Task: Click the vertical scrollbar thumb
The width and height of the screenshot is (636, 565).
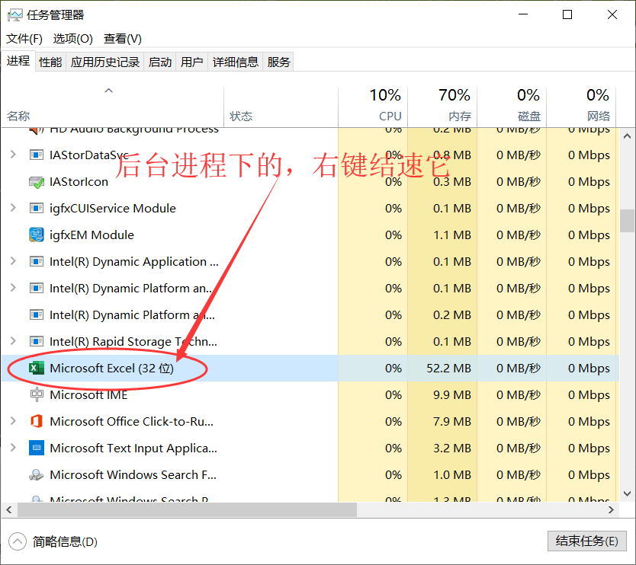Action: click(627, 220)
